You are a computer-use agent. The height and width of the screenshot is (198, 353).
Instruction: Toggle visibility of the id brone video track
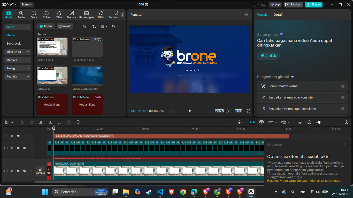(18, 148)
